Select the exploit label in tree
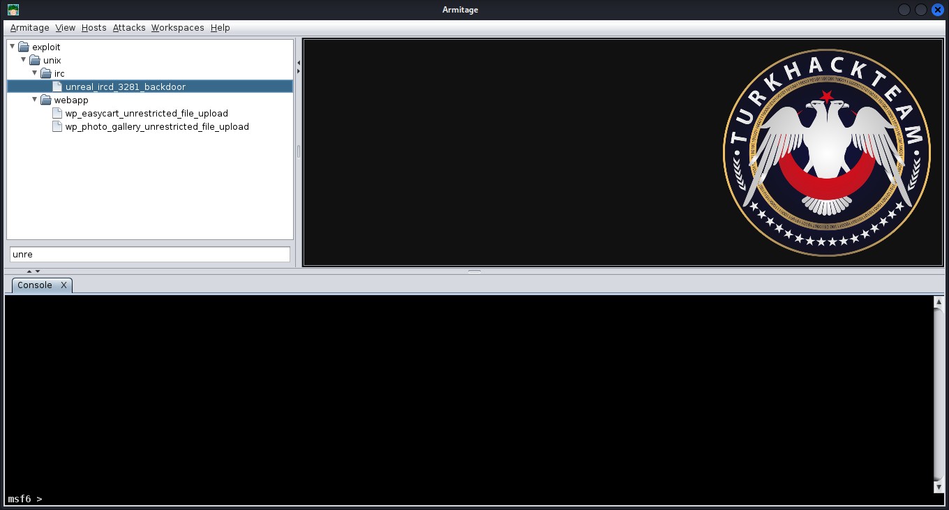 pos(46,47)
